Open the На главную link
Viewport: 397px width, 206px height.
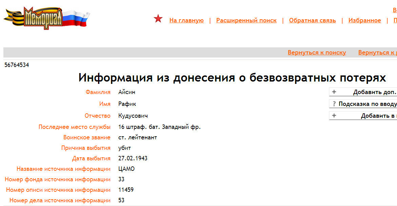[186, 20]
